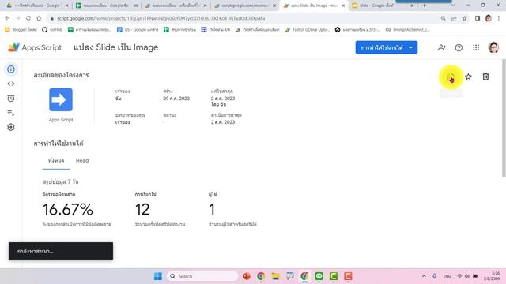Select the Head deployments tab
The height and width of the screenshot is (284, 506).
click(82, 160)
